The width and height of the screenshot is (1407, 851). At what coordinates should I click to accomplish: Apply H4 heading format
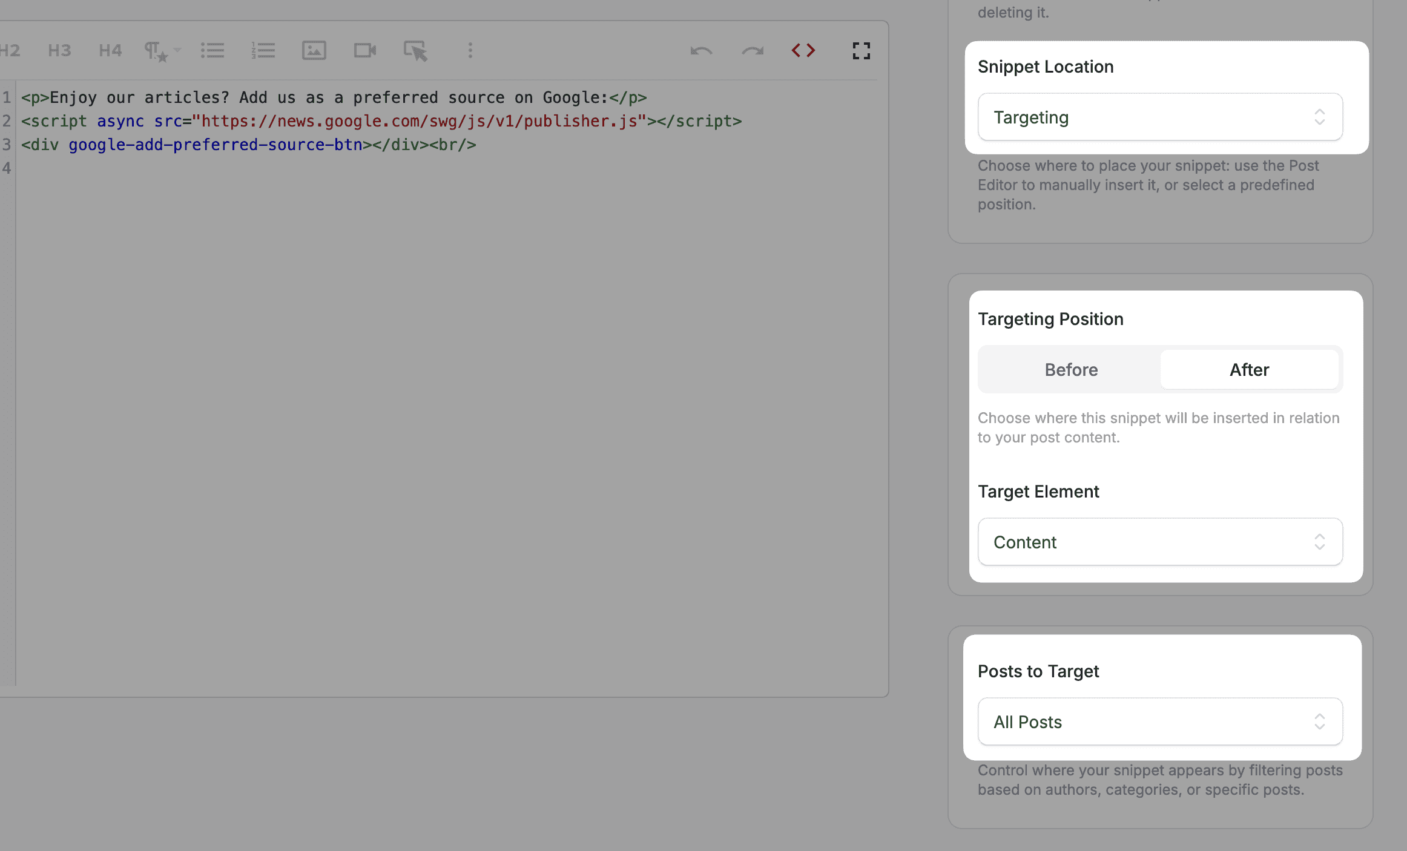point(110,50)
